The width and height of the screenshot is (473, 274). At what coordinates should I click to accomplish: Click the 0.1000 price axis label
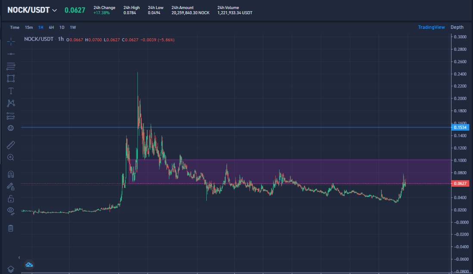pos(460,160)
